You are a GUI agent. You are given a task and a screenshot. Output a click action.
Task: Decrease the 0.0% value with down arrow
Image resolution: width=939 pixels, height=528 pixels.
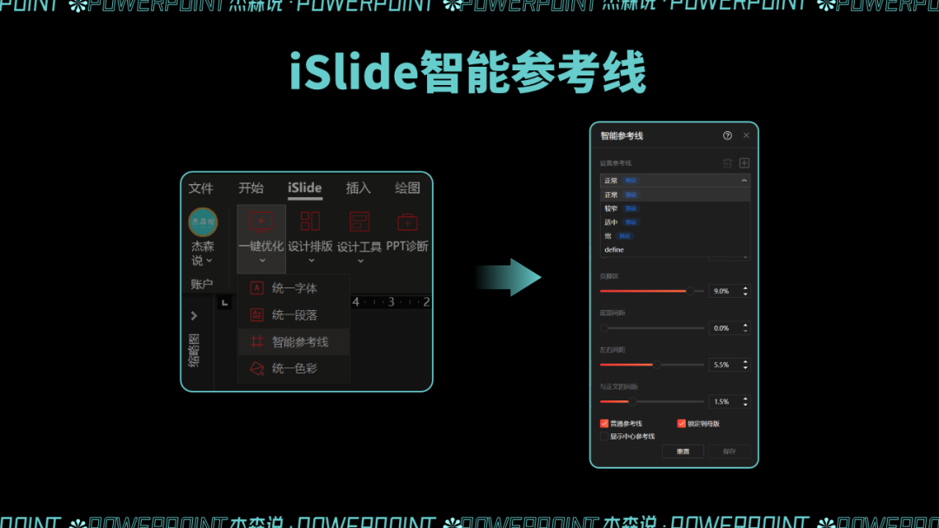coord(746,331)
